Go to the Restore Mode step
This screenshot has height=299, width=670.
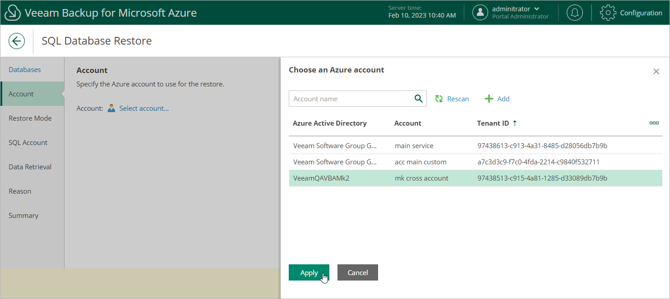30,118
